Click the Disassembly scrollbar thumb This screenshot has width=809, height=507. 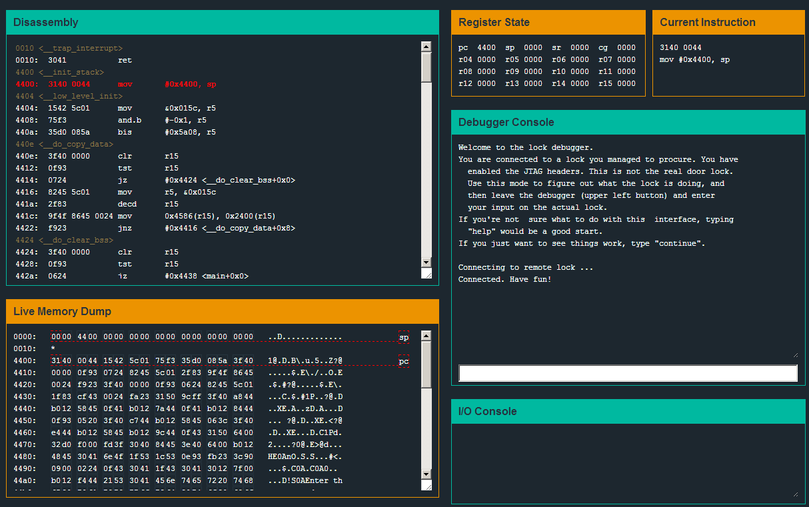coord(426,67)
